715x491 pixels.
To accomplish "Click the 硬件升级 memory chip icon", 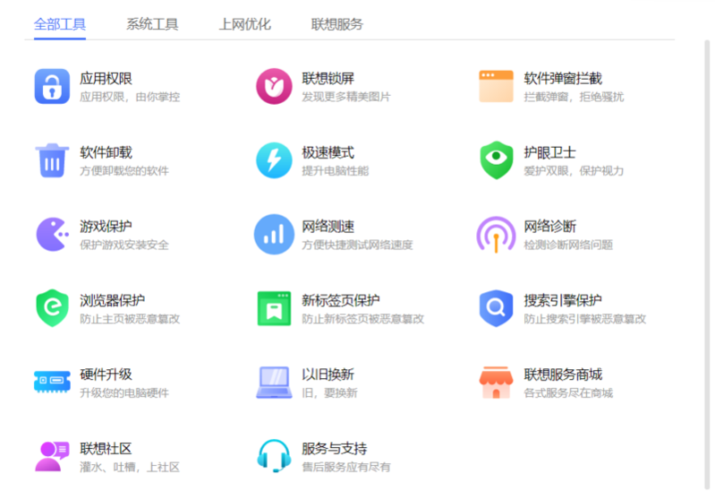I will click(52, 382).
